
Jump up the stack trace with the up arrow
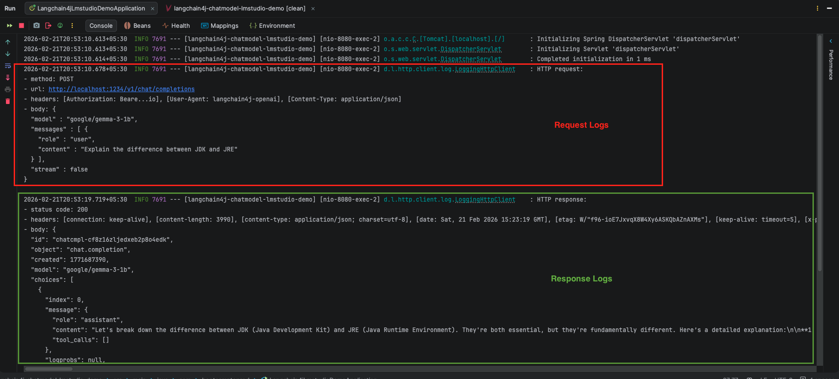tap(8, 42)
